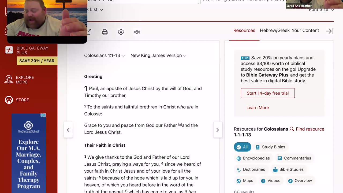Screen dimensions: 343x193
Task: Open the print passage icon
Action: (x=105, y=32)
